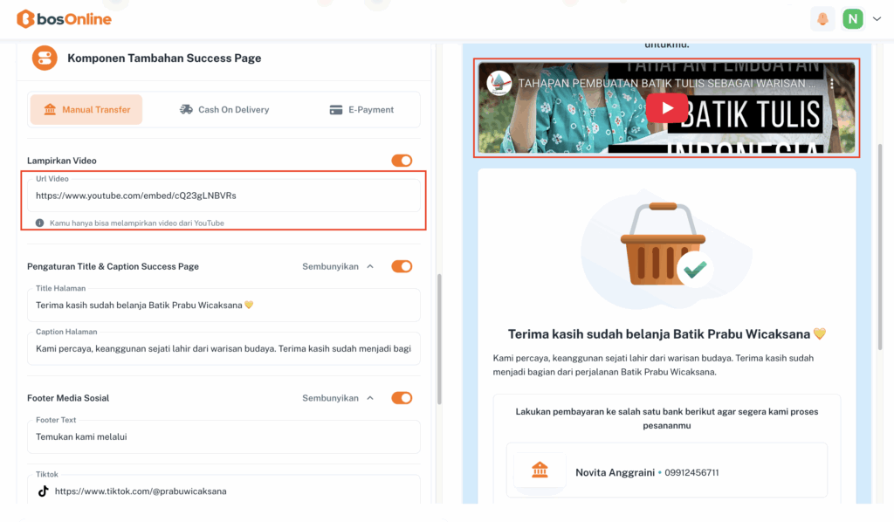Click the YouTube channel avatar in preview
The height and width of the screenshot is (522, 894).
tap(499, 84)
